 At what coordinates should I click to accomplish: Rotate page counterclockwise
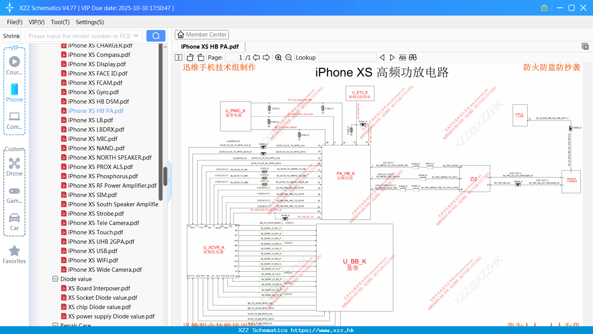coord(190,57)
